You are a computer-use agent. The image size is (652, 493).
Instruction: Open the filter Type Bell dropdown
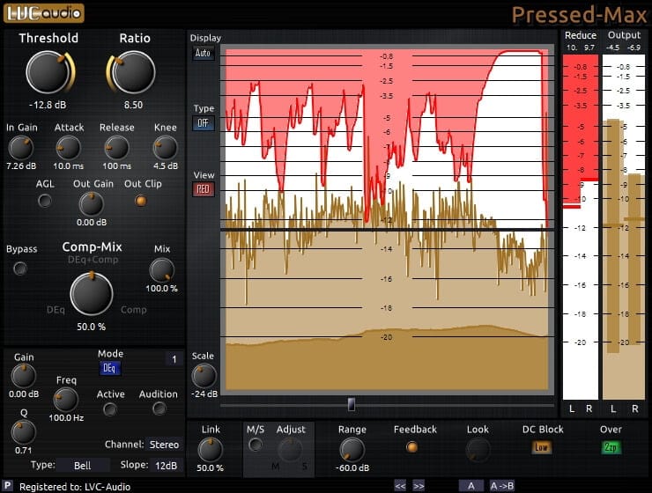(x=83, y=466)
